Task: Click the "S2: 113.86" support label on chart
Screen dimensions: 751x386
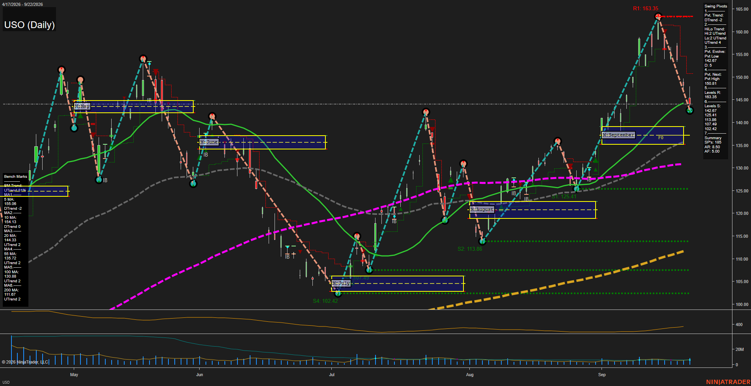Action: click(x=470, y=249)
